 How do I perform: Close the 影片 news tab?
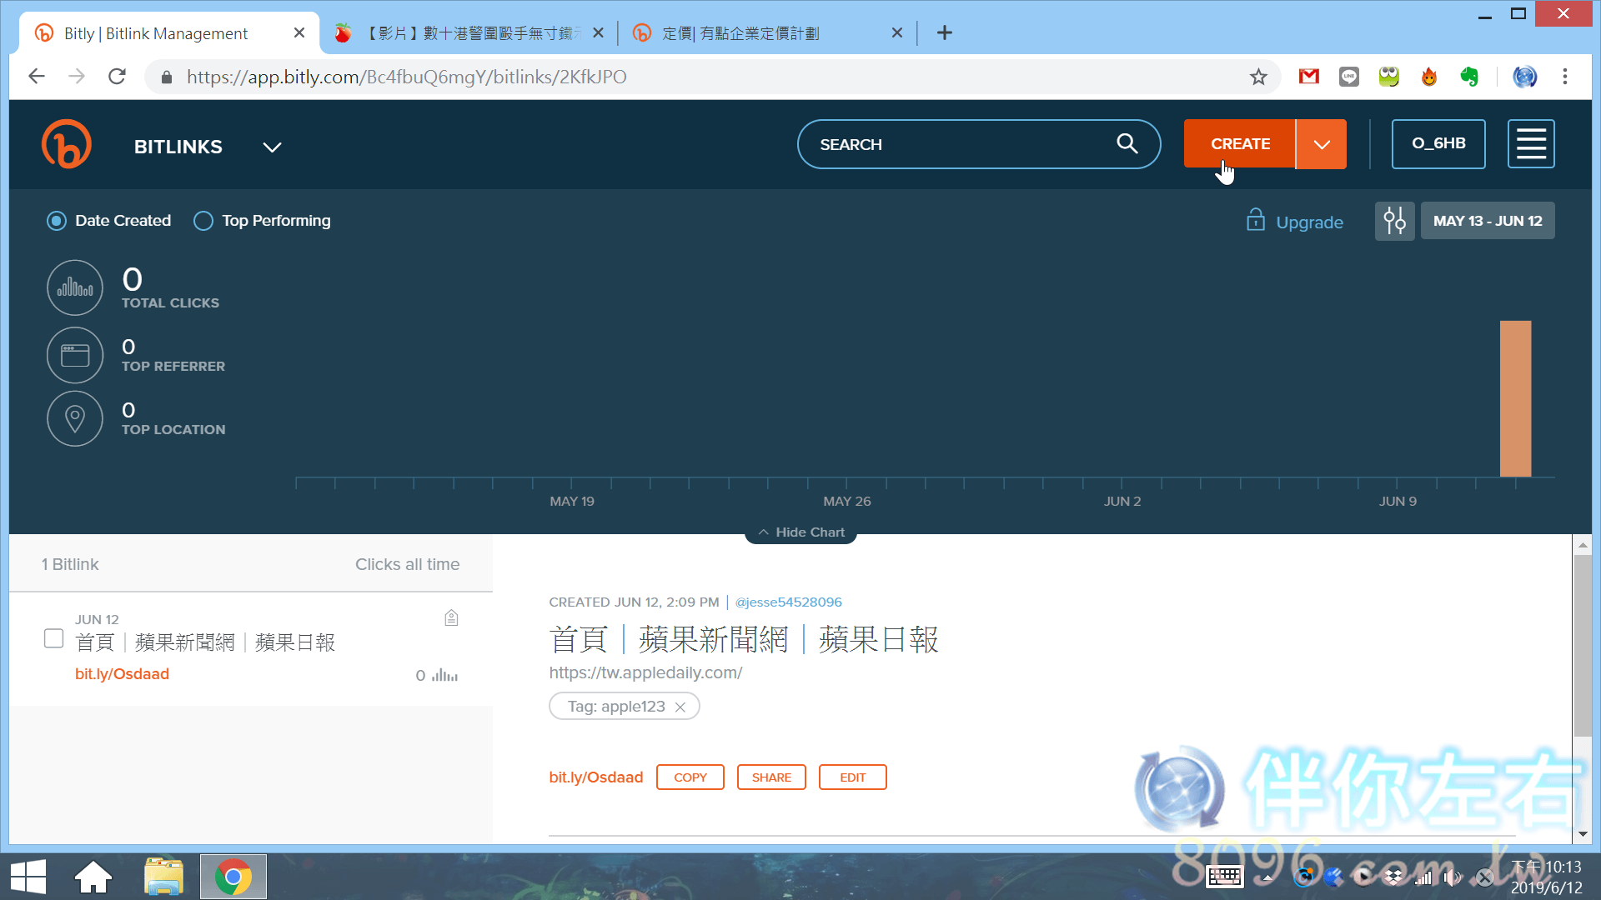[x=598, y=33]
